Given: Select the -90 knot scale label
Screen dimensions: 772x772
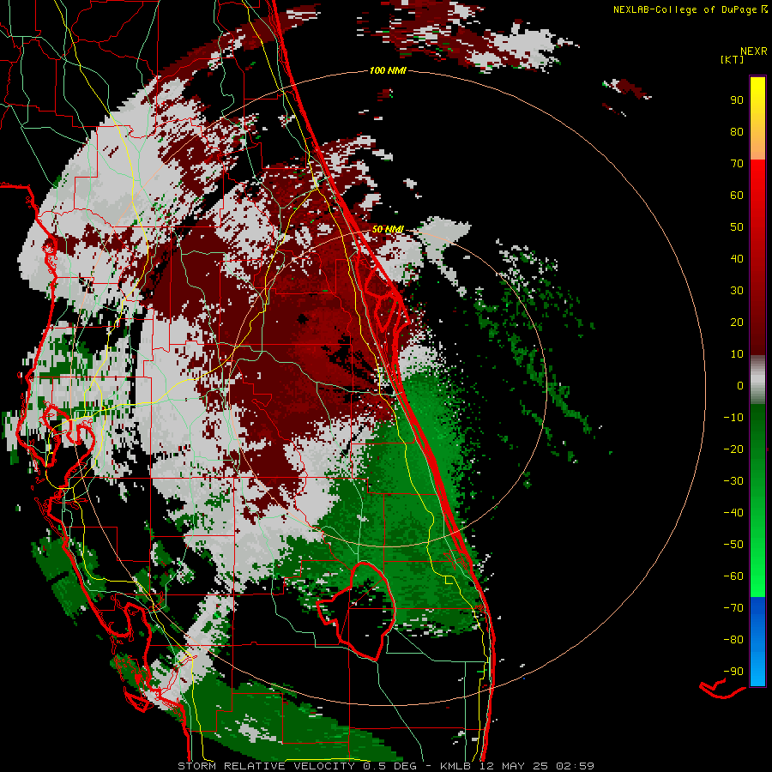Looking at the screenshot, I should (733, 671).
